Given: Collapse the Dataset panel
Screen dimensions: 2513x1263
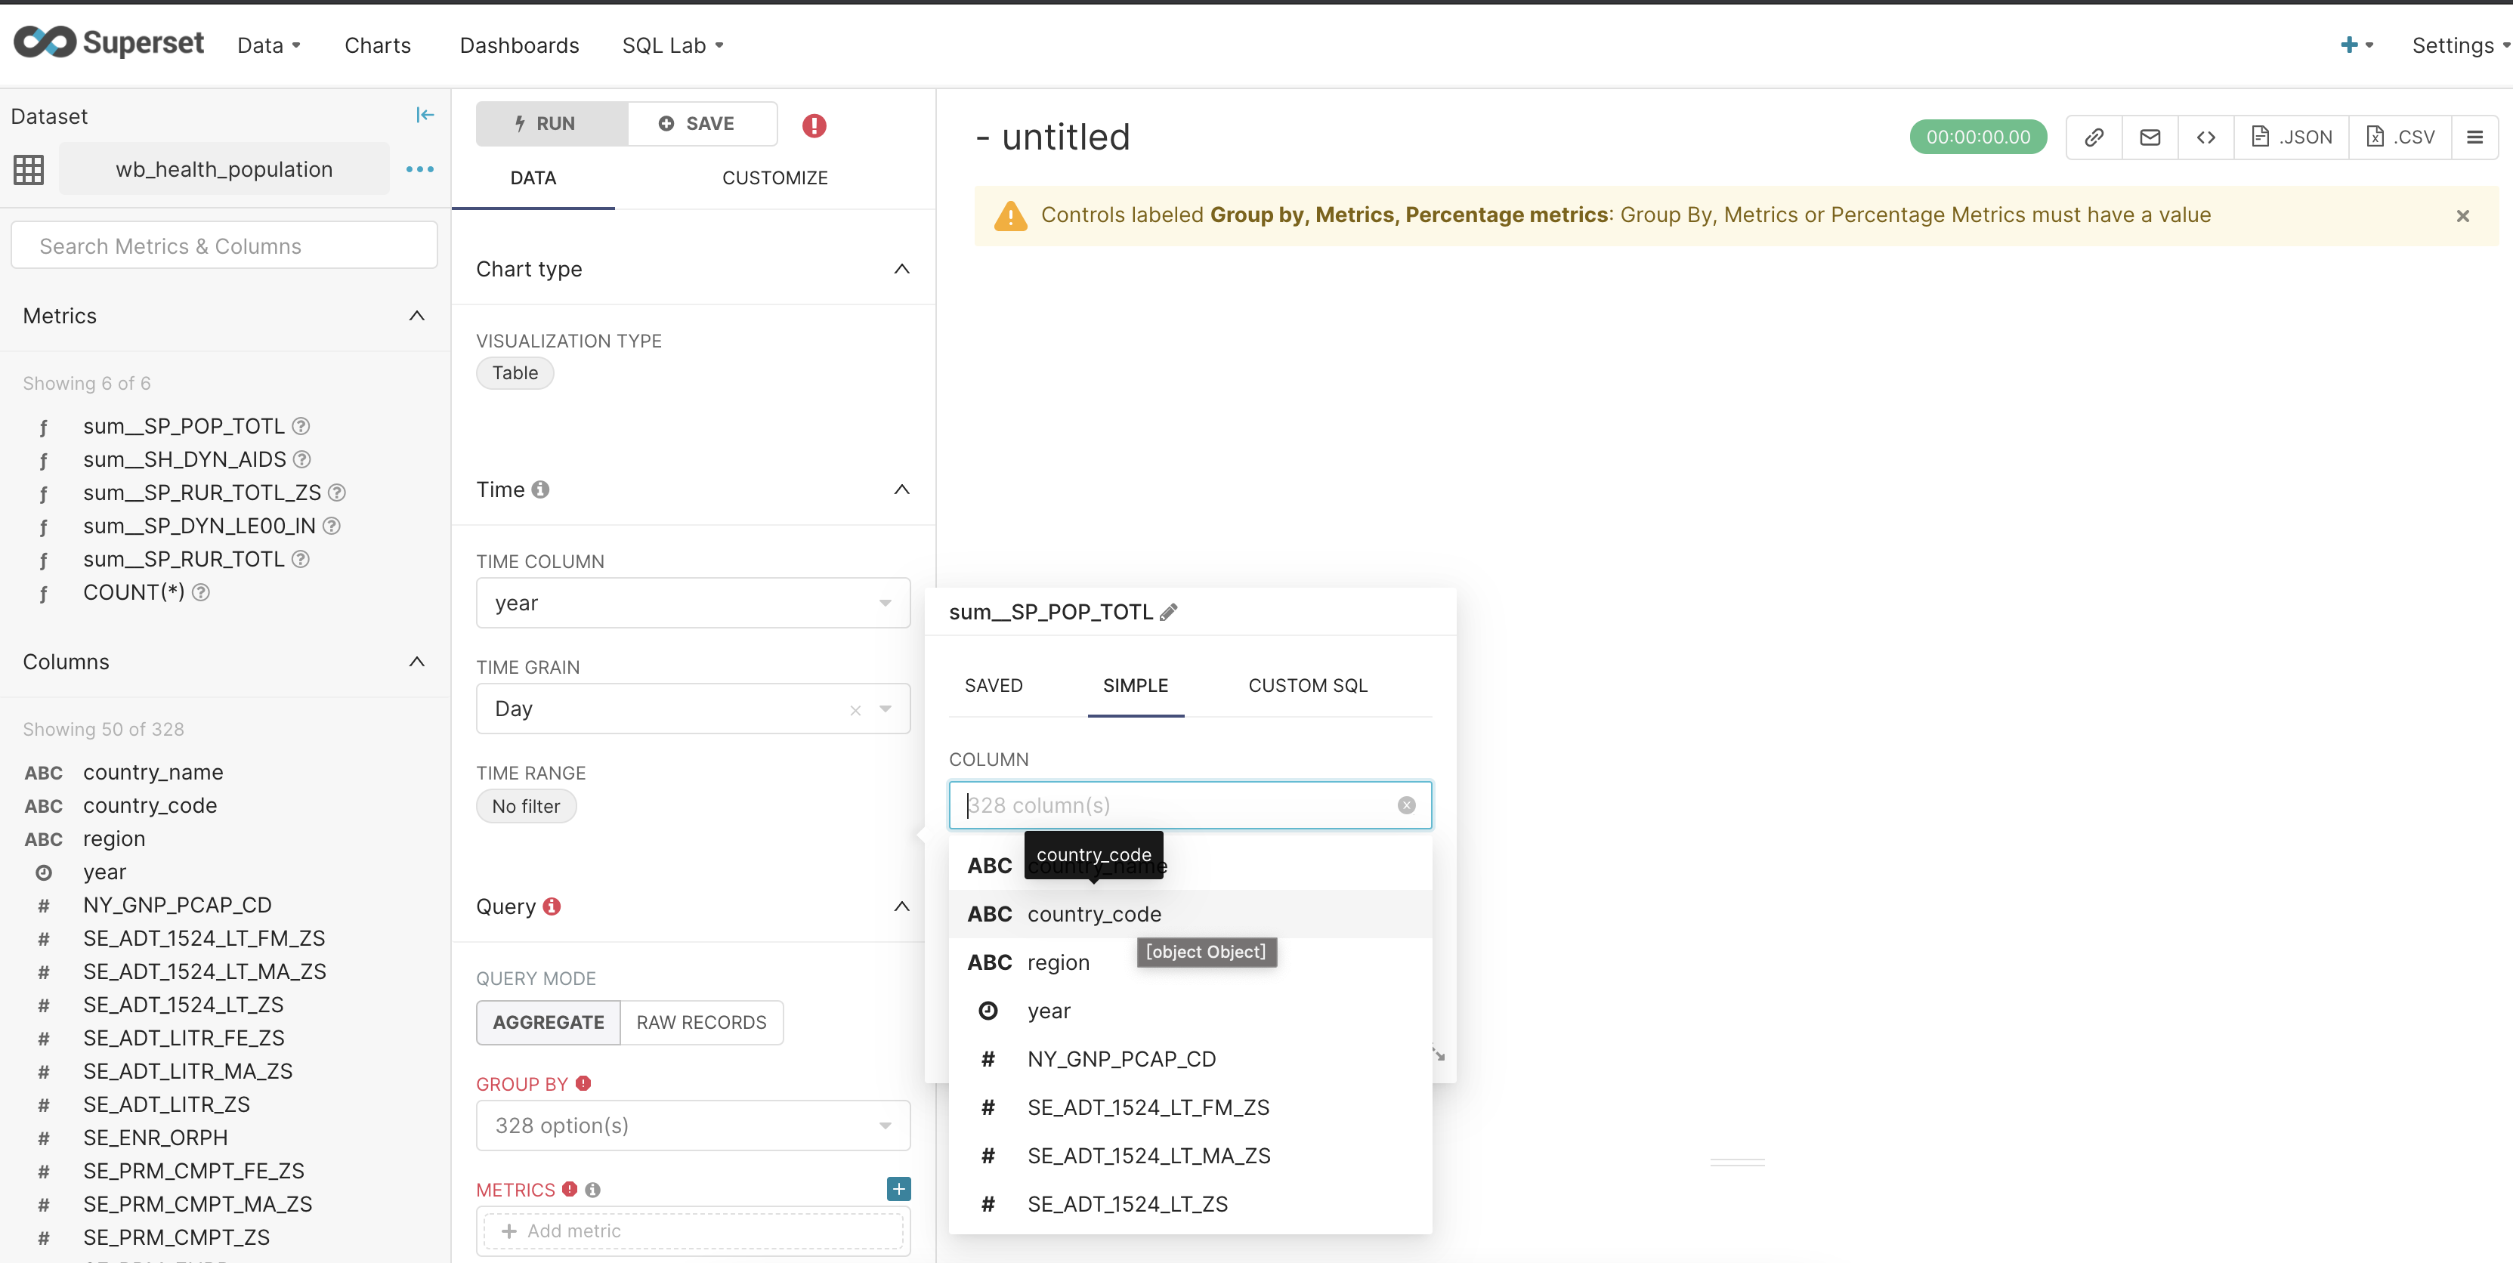Looking at the screenshot, I should tap(425, 114).
